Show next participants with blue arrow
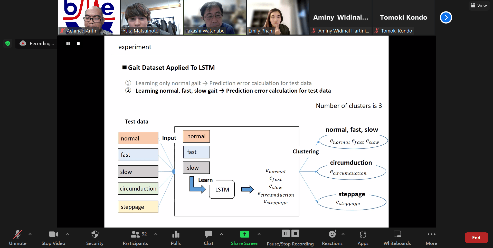Viewport: 493px width, 248px height. tap(446, 17)
